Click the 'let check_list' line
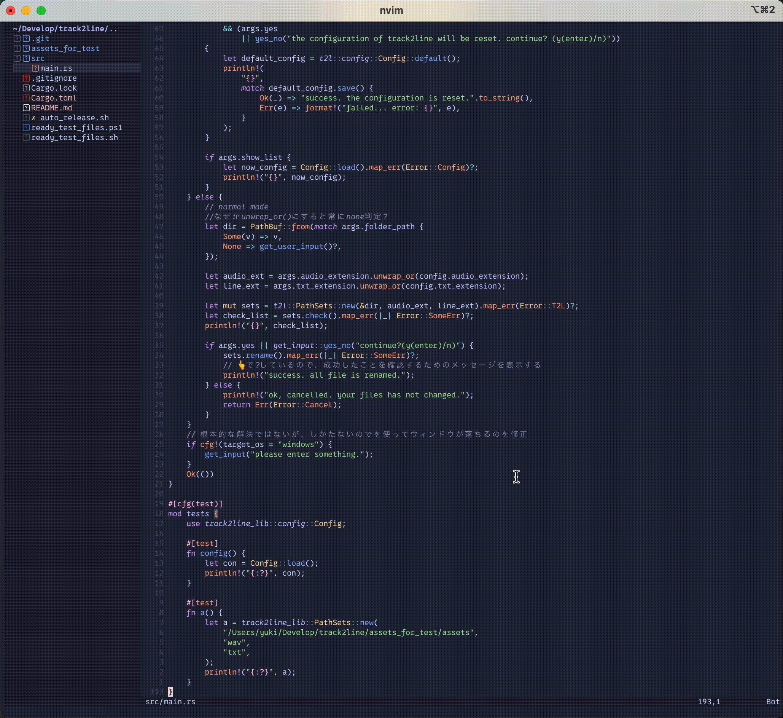 tap(339, 316)
